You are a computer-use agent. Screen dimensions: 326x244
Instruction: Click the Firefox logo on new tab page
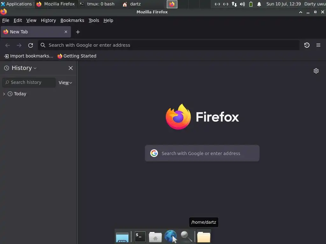tap(178, 117)
